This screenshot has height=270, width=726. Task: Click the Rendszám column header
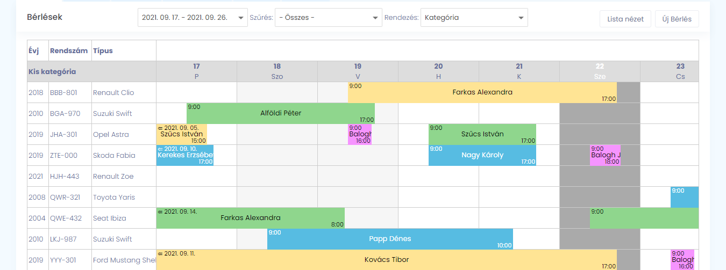pos(69,51)
